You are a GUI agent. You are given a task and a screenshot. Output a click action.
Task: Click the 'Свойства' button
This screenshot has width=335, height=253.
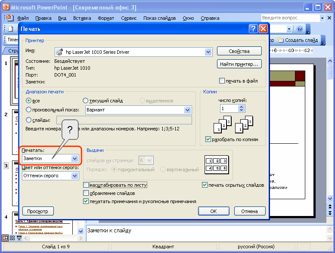click(x=239, y=51)
